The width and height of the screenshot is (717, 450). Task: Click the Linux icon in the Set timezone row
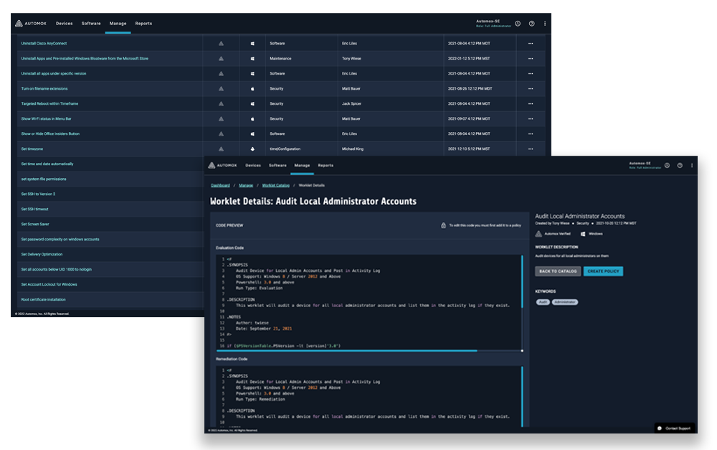pyautogui.click(x=252, y=149)
